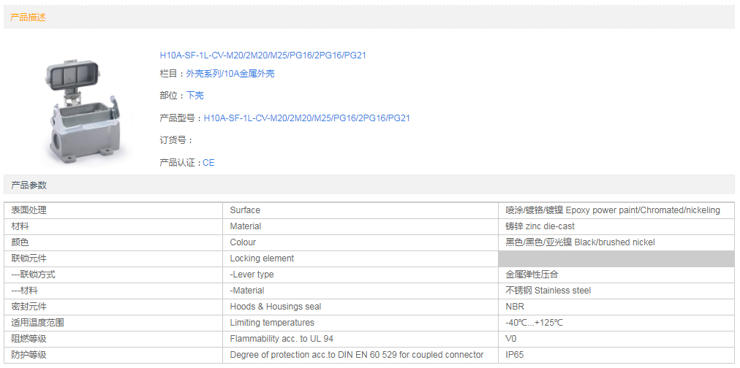Select the V0 flammability value
This screenshot has height=368, width=740.
point(511,339)
